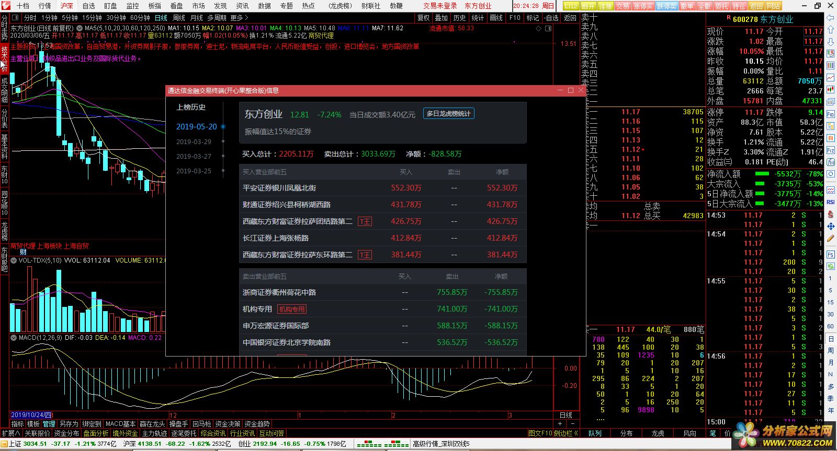Click the blue four-way arrows icon in sidebar
This screenshot has width=837, height=451.
tap(831, 226)
